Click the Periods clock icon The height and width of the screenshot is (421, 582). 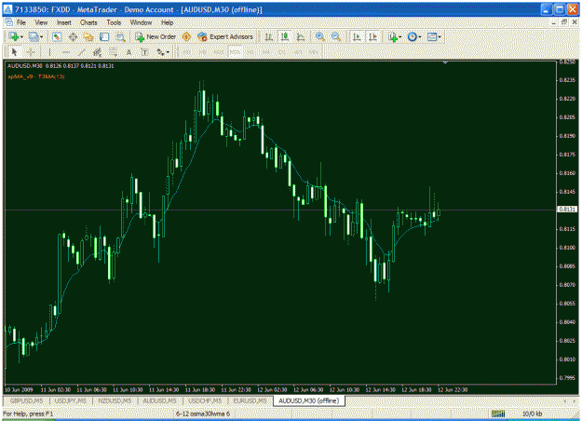coord(412,36)
